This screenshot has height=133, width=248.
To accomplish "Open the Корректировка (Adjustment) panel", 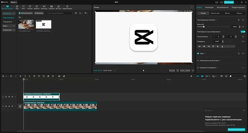I will click(x=67, y=7).
